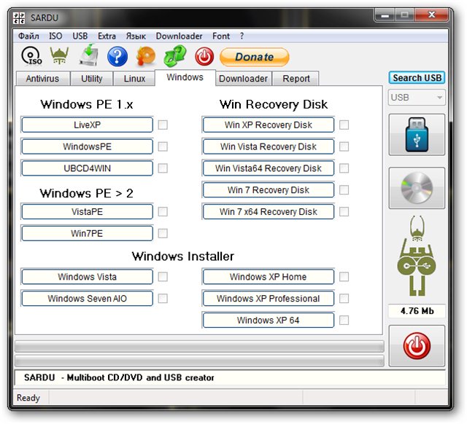Image resolution: width=467 pixels, height=424 pixels.
Task: Click the green 3D question marks icon
Action: pyautogui.click(x=175, y=55)
